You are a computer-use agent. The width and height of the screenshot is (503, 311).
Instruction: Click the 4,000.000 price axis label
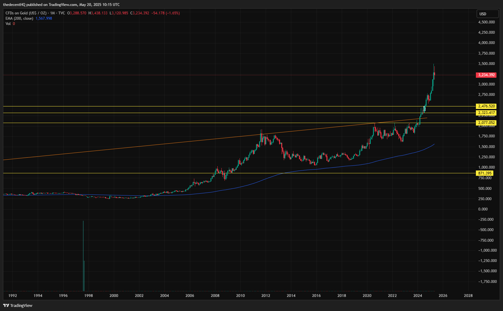point(486,43)
